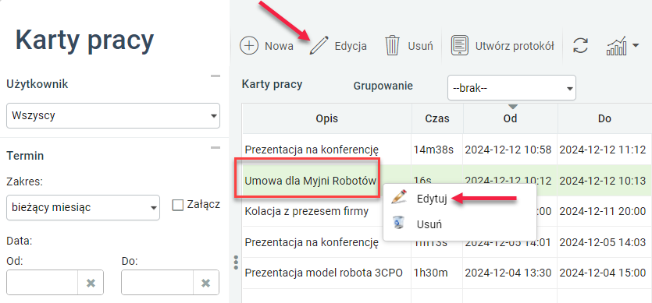Click the Nowa button label
This screenshot has height=303, width=652.
click(x=279, y=46)
